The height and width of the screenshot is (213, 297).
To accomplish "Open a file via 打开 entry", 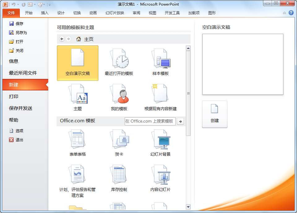I will 16,41.
